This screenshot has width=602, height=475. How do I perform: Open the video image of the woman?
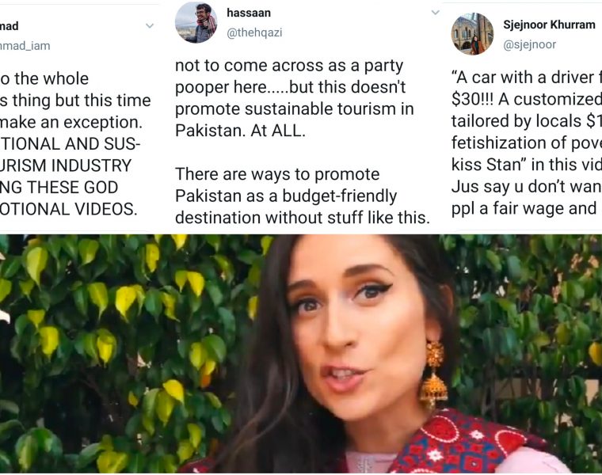pos(301,356)
